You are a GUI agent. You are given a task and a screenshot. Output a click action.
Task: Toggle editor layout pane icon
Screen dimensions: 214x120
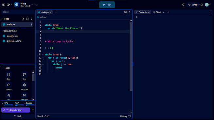[x=125, y=12]
